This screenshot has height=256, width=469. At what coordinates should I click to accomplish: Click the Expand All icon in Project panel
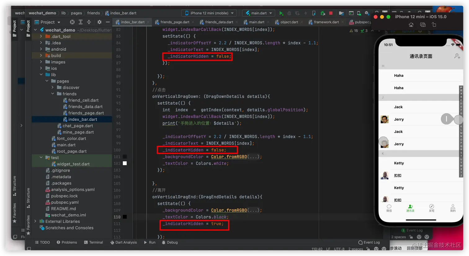click(x=81, y=22)
